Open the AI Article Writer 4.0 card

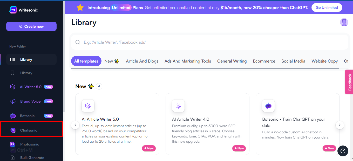click(207, 124)
